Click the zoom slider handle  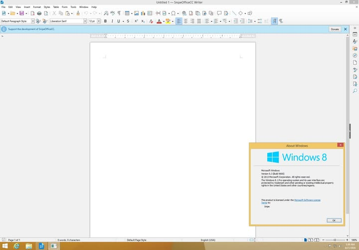pos(335,240)
